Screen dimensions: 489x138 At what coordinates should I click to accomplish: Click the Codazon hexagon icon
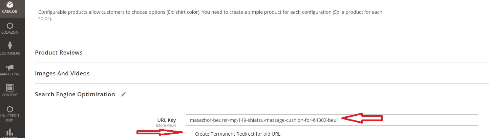click(10, 26)
